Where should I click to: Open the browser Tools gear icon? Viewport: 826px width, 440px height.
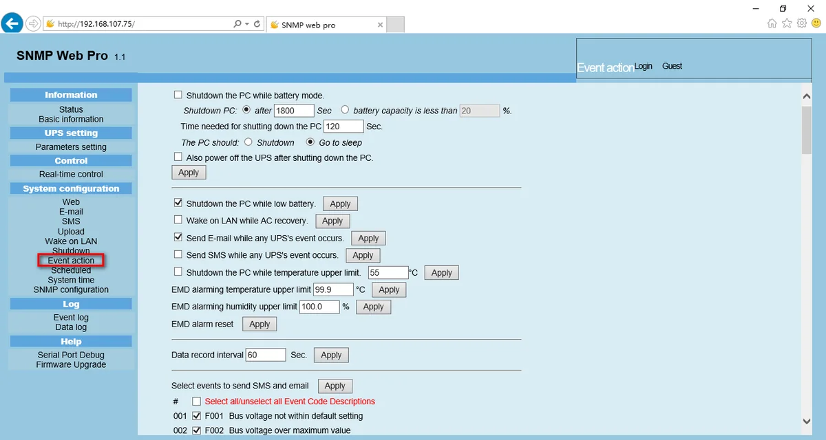click(802, 23)
